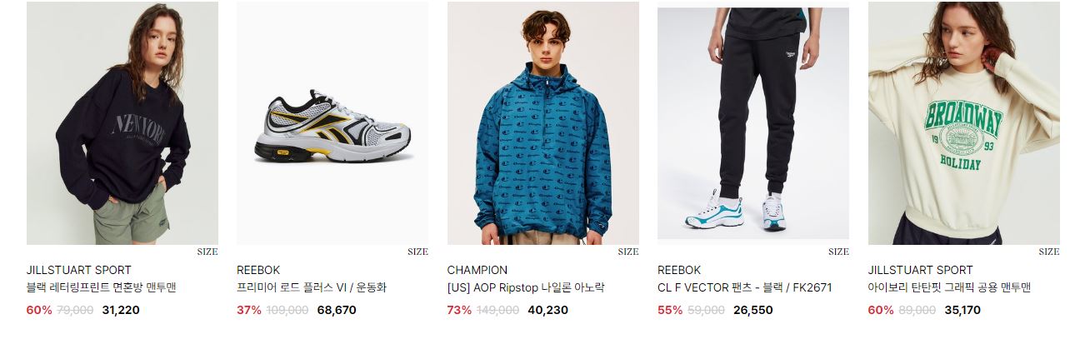This screenshot has height=349, width=1070.
Task: Open REEBOK brand link above CL F VECTOR
Action: (679, 270)
